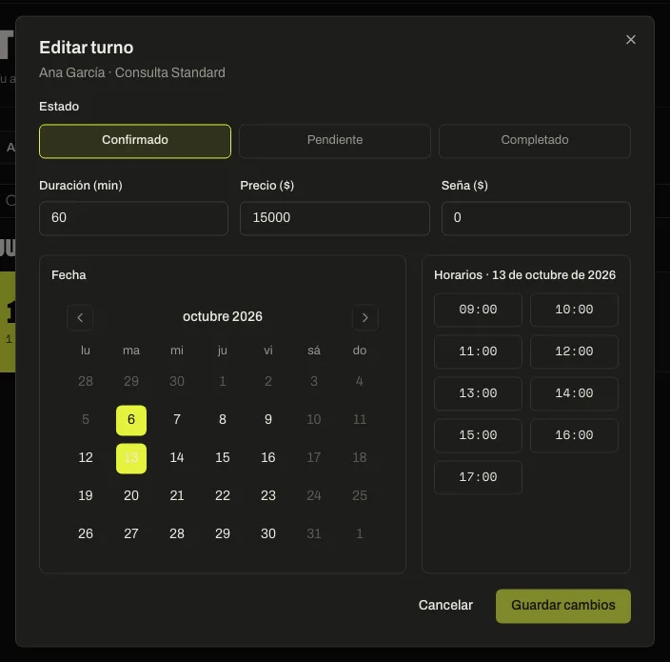Select the 13:00 time slot
The height and width of the screenshot is (662, 670).
[478, 393]
